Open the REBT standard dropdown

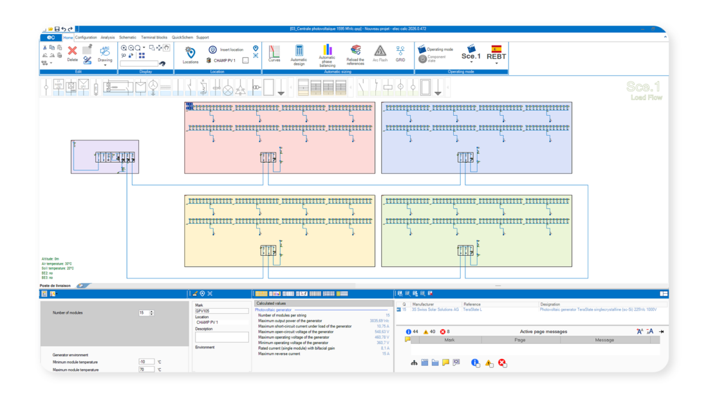pyautogui.click(x=496, y=64)
